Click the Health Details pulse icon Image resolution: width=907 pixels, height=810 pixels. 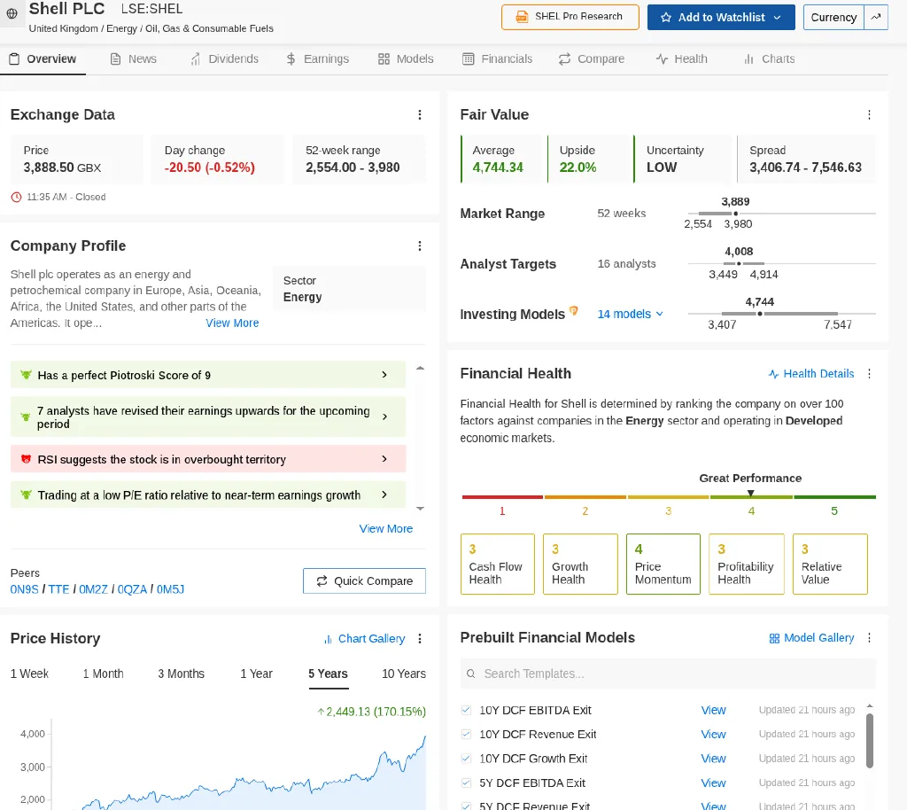click(773, 374)
